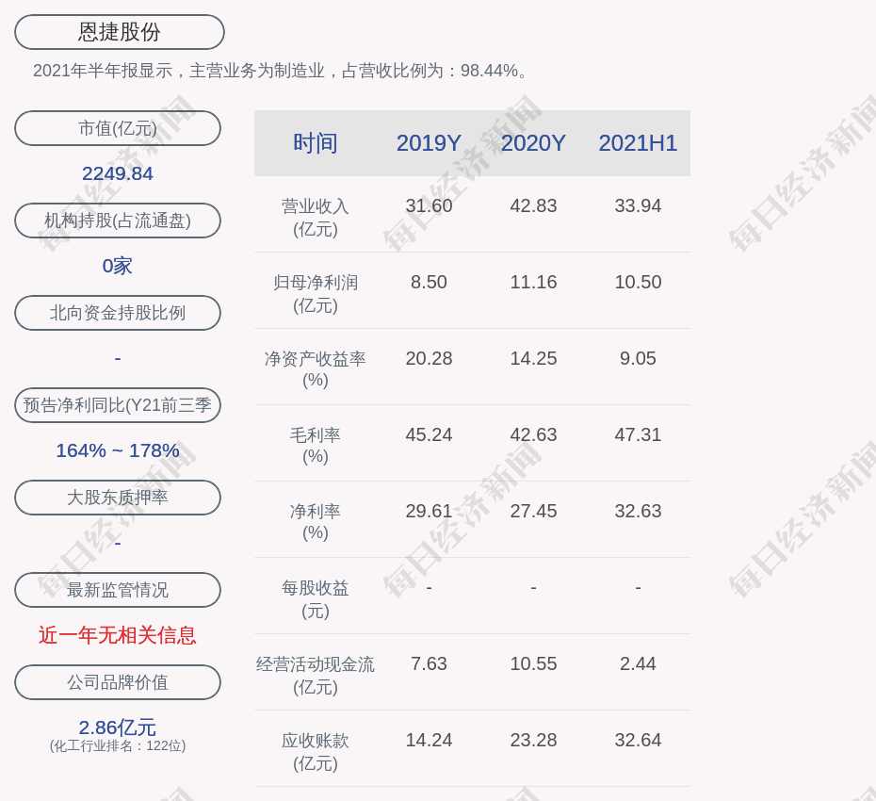Select ROE value 9.05

pos(638,358)
